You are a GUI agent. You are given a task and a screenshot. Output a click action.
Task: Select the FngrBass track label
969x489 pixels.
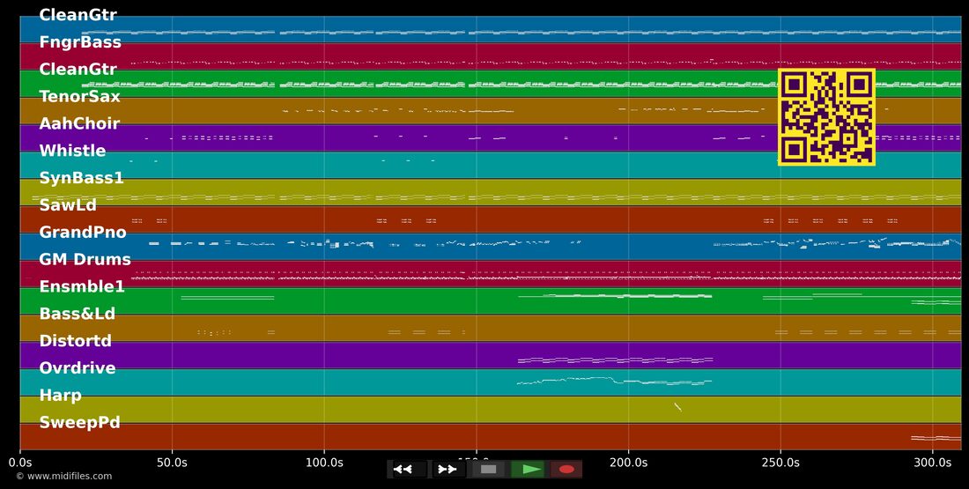pyautogui.click(x=80, y=42)
